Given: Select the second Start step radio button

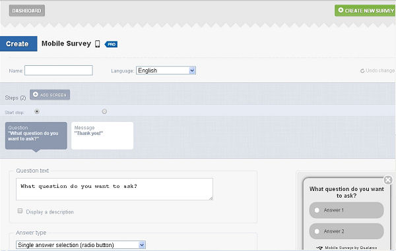Looking at the screenshot, I should pyautogui.click(x=104, y=111).
